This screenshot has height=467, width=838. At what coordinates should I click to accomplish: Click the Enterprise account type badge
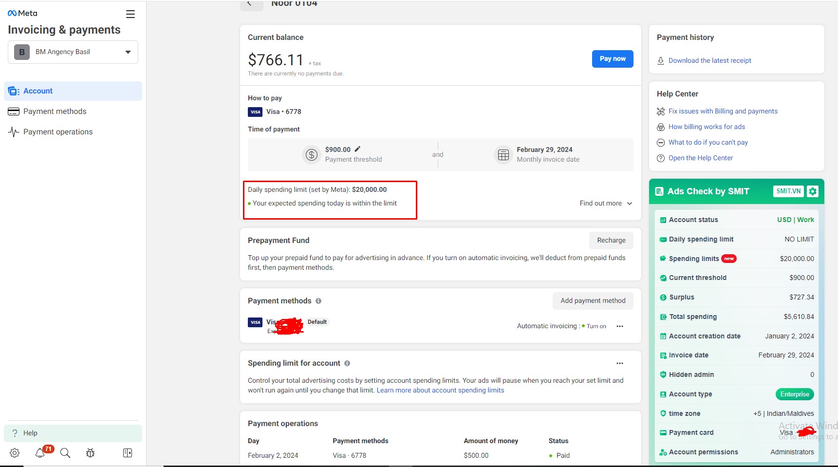795,394
